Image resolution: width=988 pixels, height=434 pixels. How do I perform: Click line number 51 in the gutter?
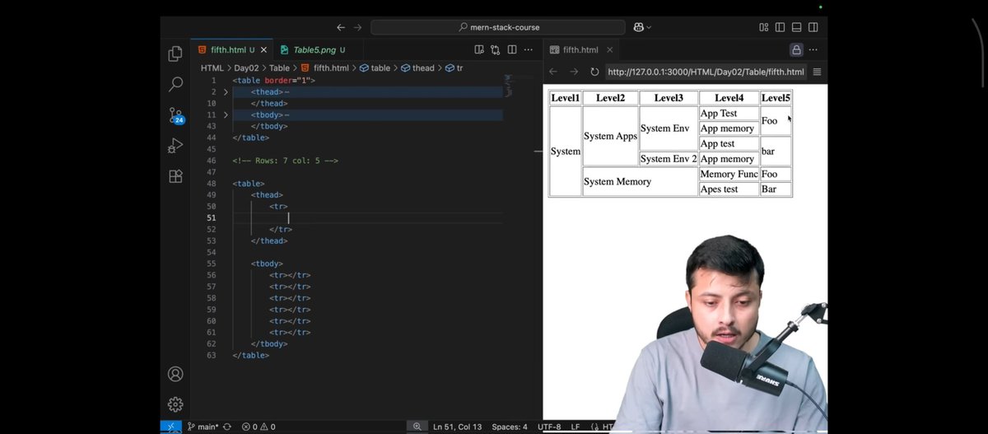(212, 217)
